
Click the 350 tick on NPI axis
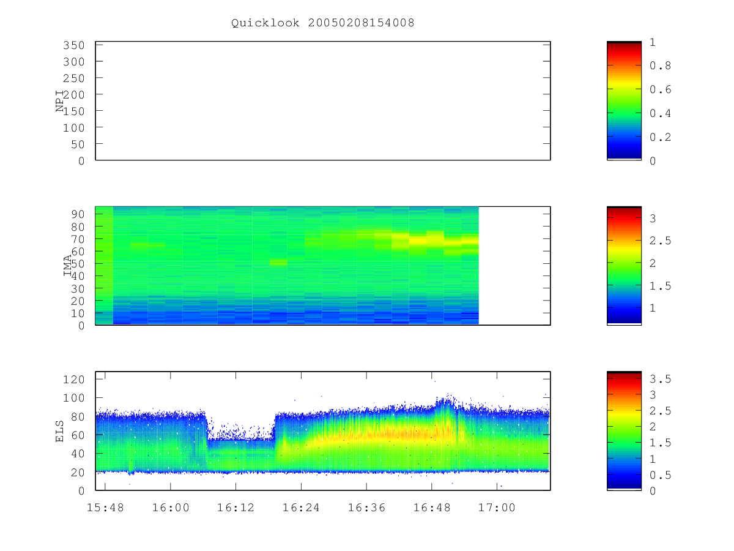(74, 45)
